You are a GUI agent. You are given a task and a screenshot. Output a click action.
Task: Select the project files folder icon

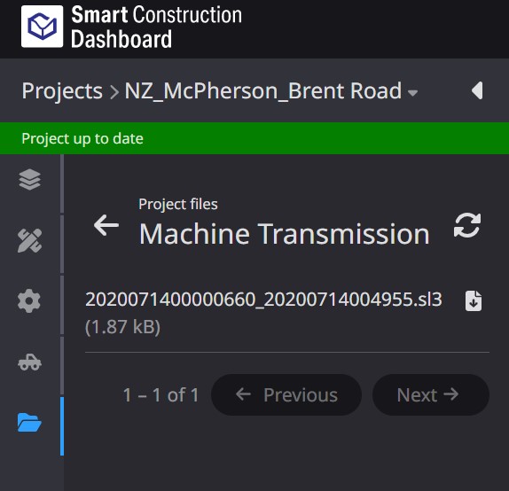pos(29,423)
